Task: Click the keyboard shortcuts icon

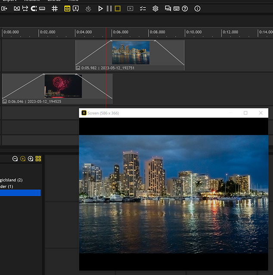Action: tap(177, 9)
